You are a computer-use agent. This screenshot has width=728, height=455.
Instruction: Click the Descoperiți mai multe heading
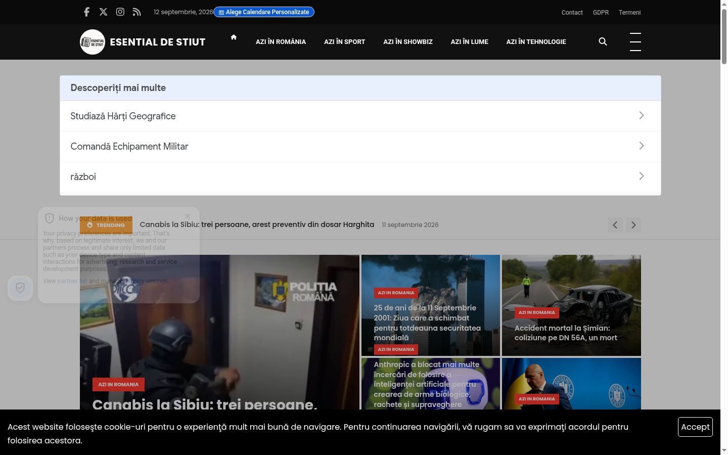coord(118,88)
